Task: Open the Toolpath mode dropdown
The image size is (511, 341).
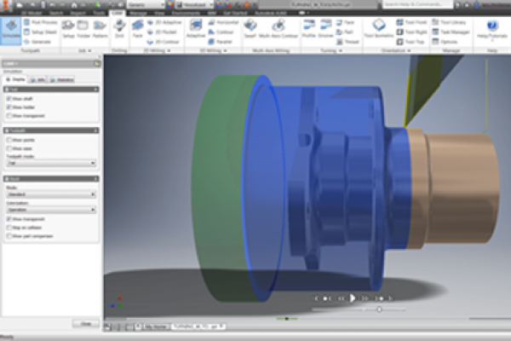Action: (x=51, y=162)
